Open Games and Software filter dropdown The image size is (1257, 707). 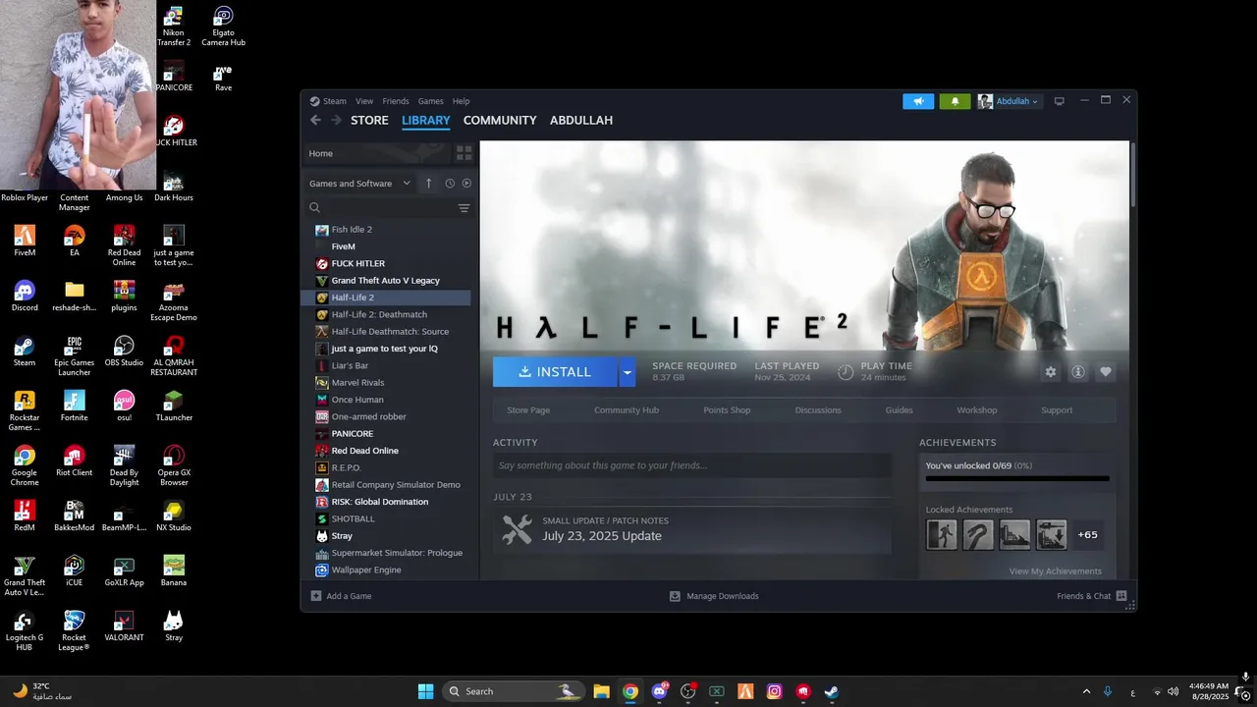pyautogui.click(x=359, y=184)
